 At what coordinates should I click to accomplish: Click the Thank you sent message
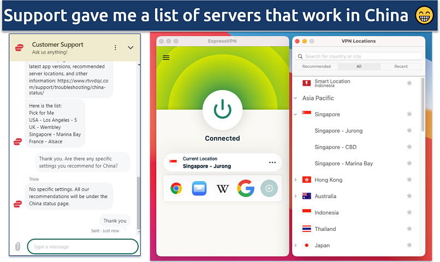pyautogui.click(x=115, y=221)
